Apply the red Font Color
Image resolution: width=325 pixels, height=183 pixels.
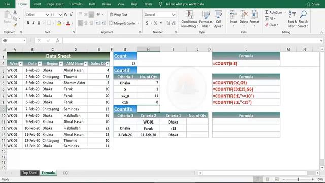pyautogui.click(x=68, y=23)
